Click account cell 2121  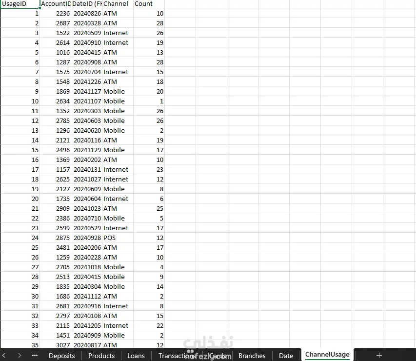coord(56,140)
